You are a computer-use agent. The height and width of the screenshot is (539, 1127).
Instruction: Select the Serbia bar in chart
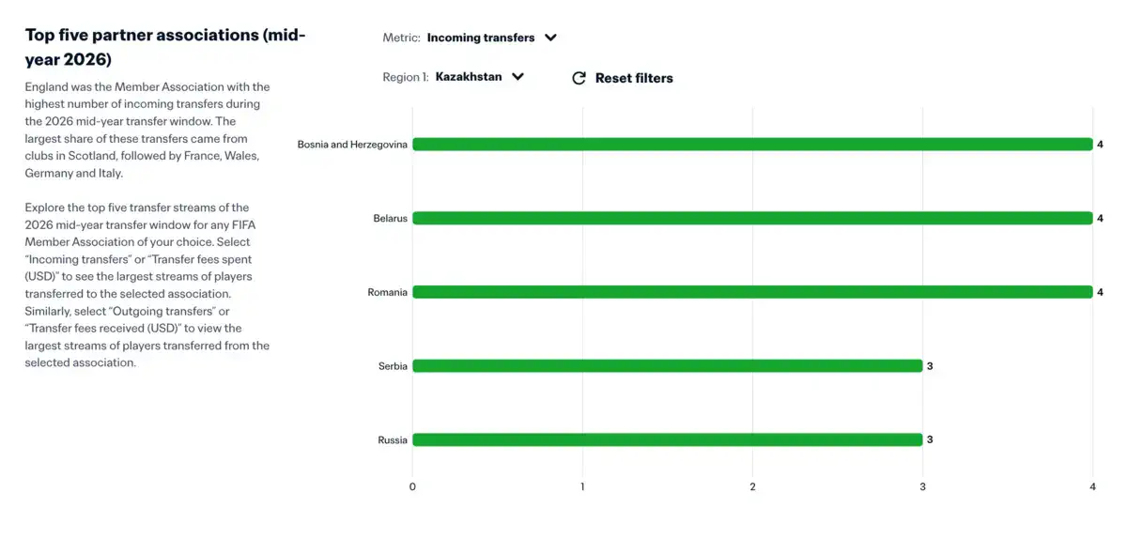click(x=668, y=366)
